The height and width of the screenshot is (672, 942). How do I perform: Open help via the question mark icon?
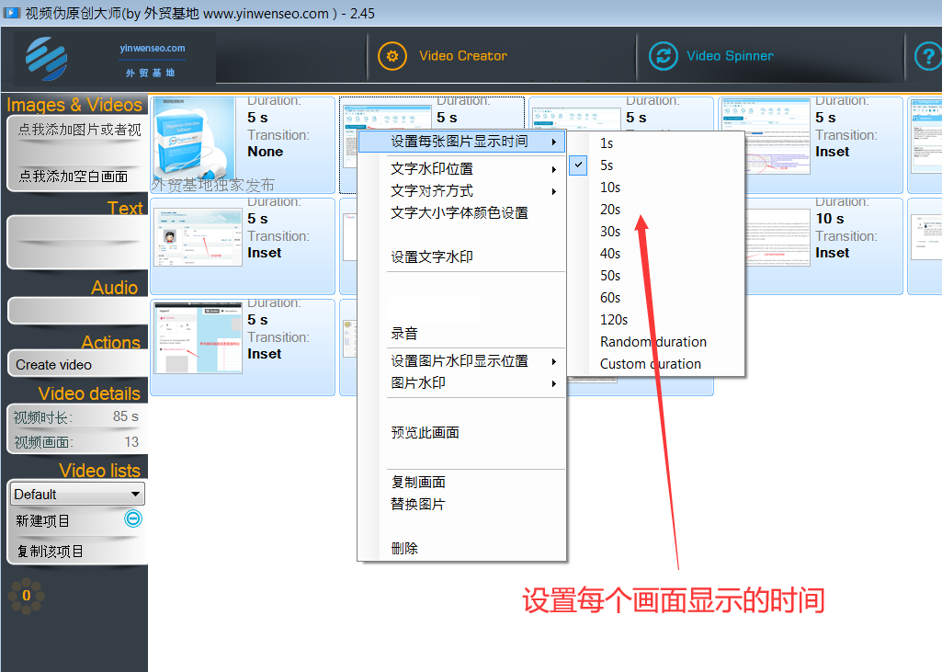coord(926,57)
